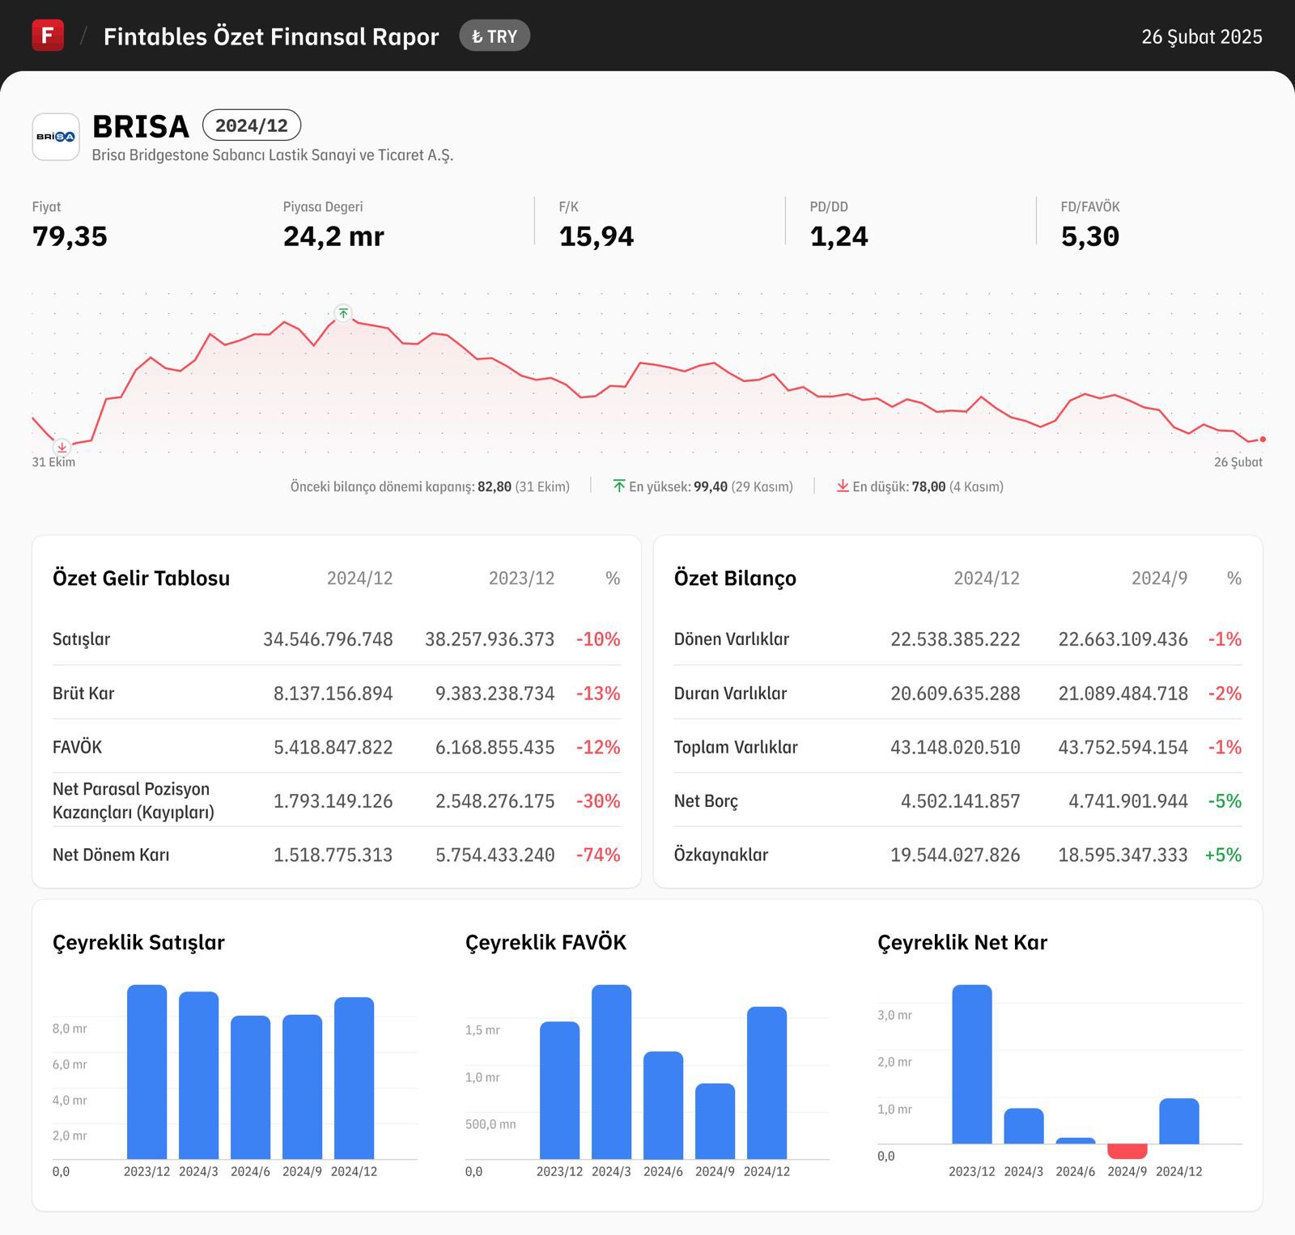Click the company name Brisa Bridgestone Sabancı text
This screenshot has width=1295, height=1235.
pyautogui.click(x=272, y=155)
